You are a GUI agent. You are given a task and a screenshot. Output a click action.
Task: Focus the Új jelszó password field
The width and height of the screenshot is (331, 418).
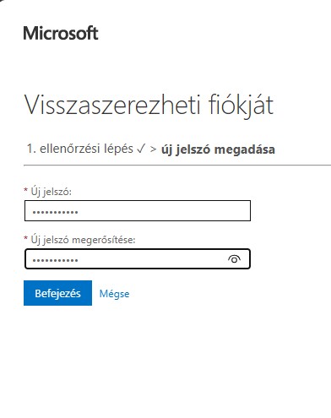(x=138, y=210)
